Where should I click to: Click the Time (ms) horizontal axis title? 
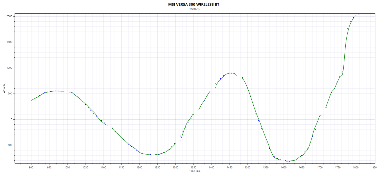[x=195, y=171]
